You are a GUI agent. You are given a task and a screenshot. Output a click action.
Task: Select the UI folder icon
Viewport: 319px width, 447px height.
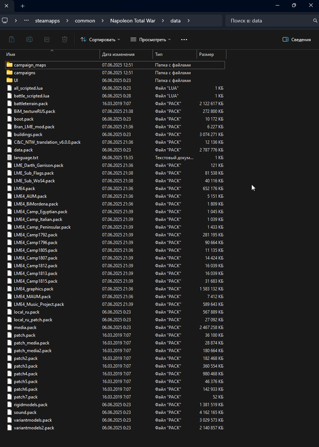[9, 80]
